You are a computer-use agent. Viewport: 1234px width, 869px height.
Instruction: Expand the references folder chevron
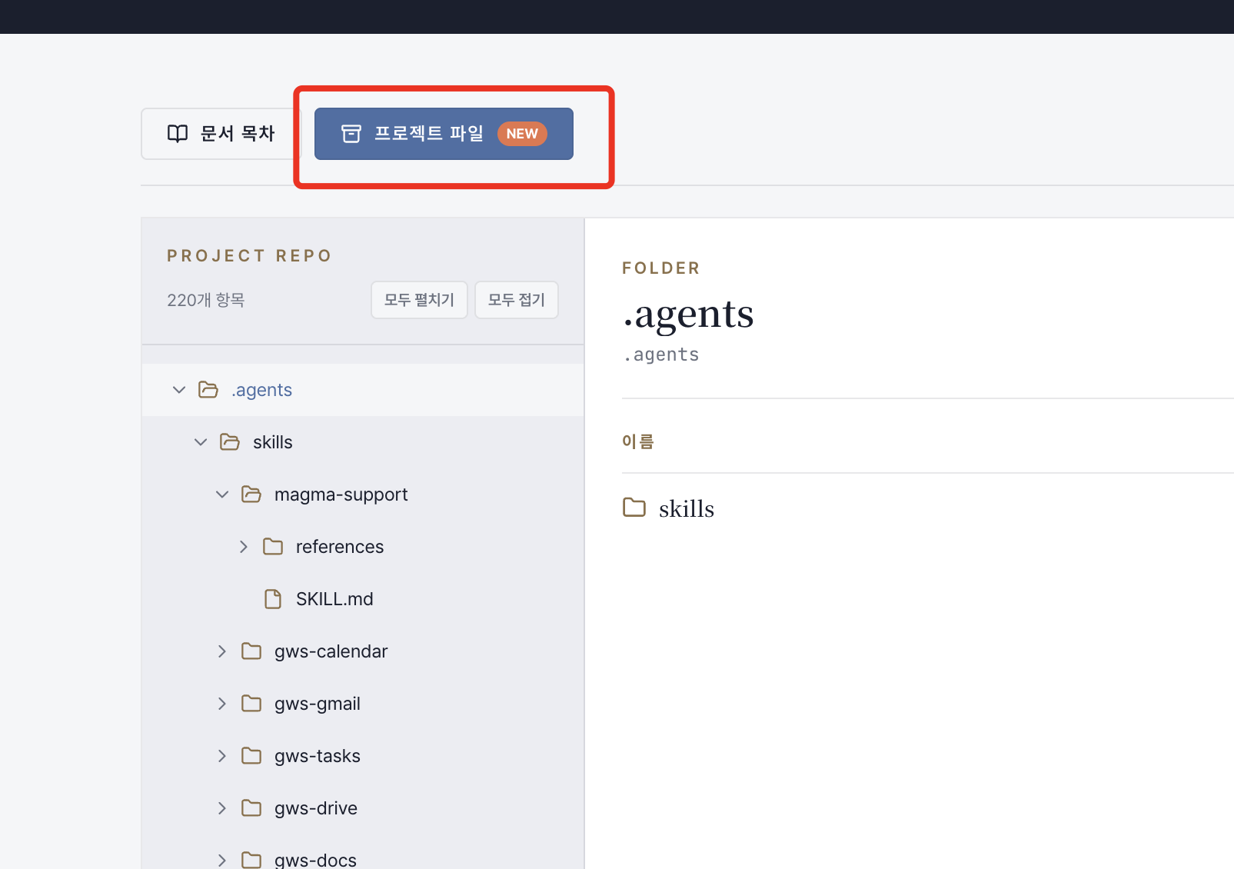tap(244, 547)
